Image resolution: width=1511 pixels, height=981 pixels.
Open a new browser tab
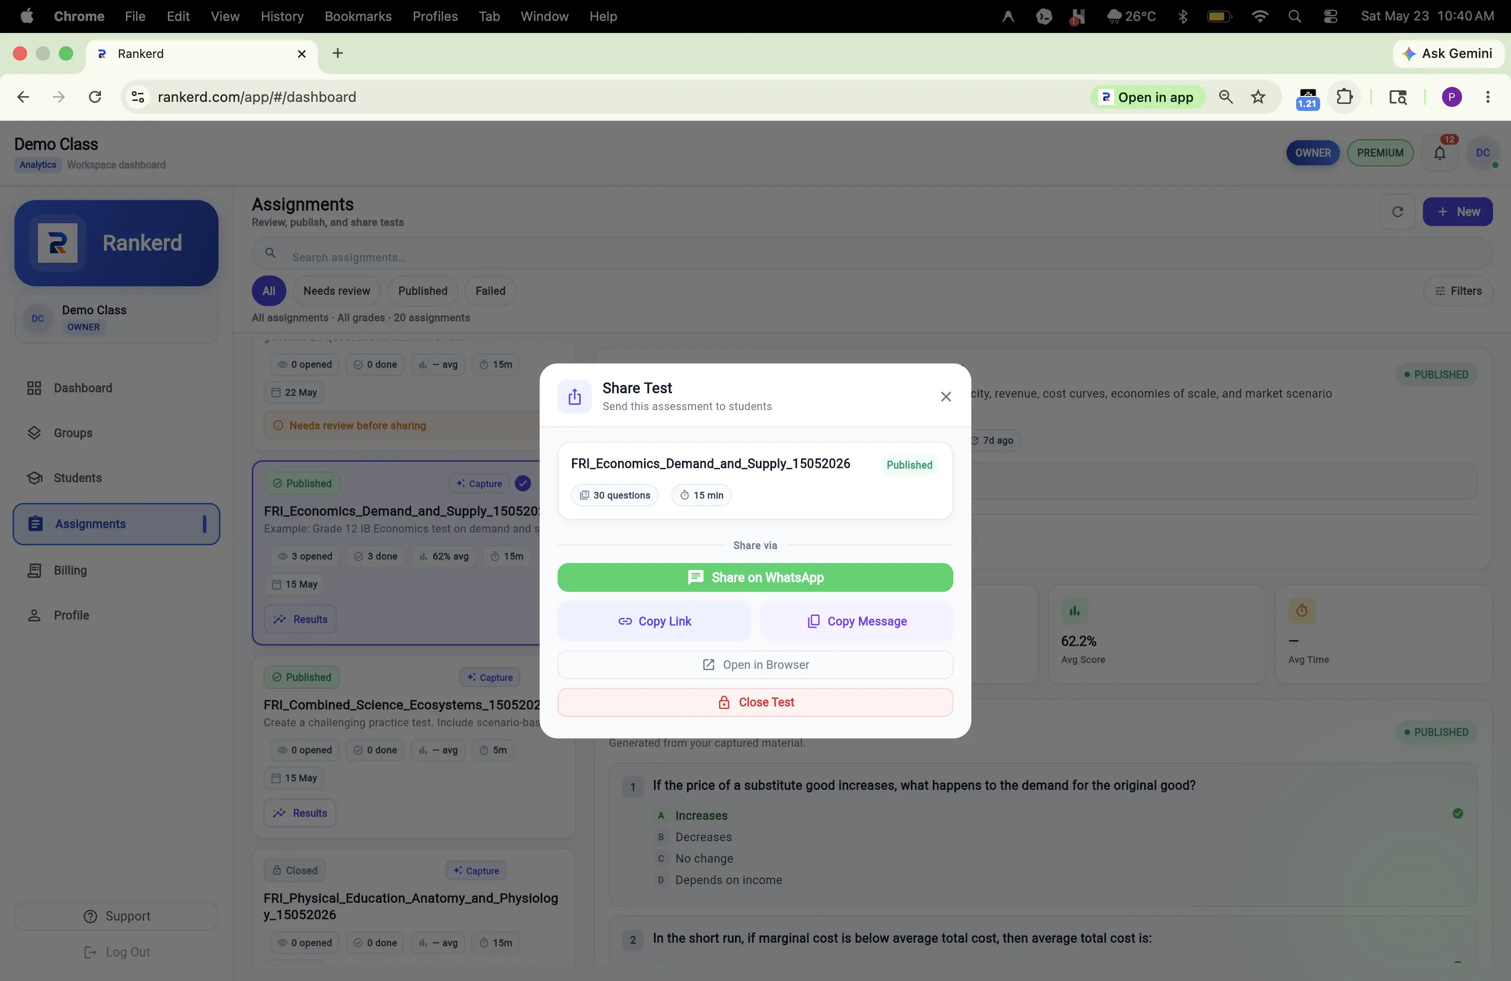pyautogui.click(x=338, y=53)
